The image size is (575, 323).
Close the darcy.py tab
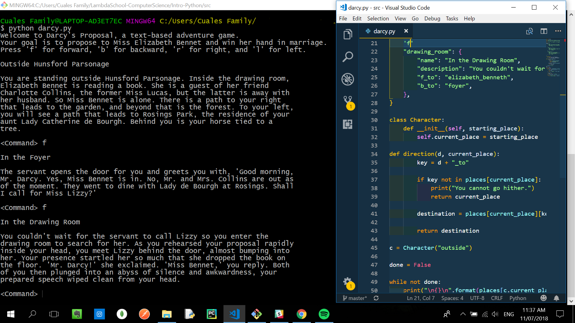(x=406, y=31)
